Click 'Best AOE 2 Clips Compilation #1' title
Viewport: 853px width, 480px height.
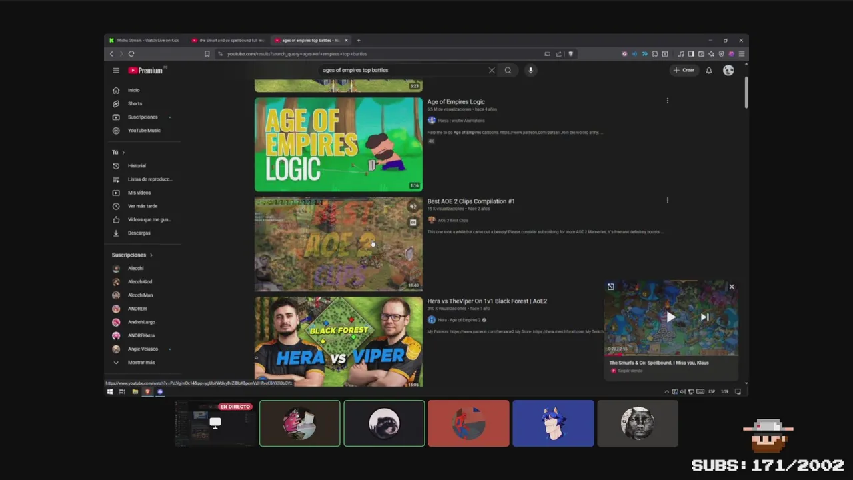pos(471,201)
